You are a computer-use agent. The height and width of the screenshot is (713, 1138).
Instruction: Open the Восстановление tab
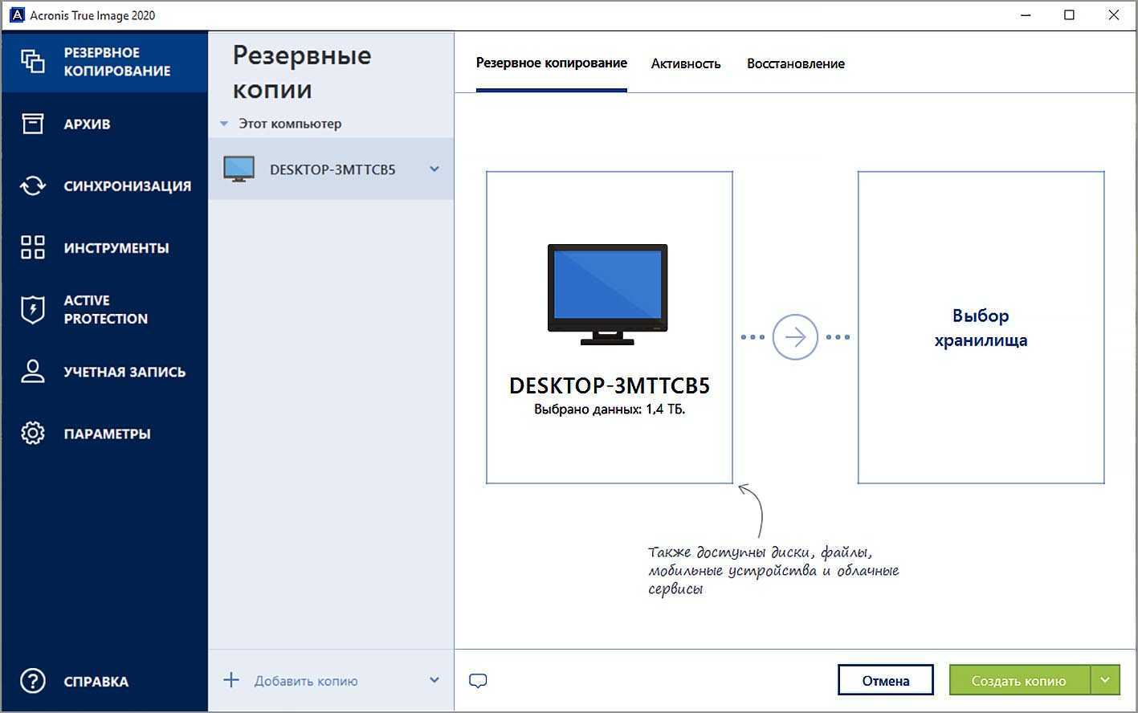pyautogui.click(x=796, y=63)
